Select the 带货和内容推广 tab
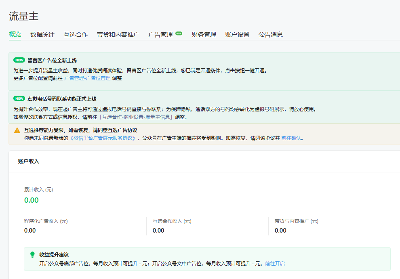 (x=118, y=35)
